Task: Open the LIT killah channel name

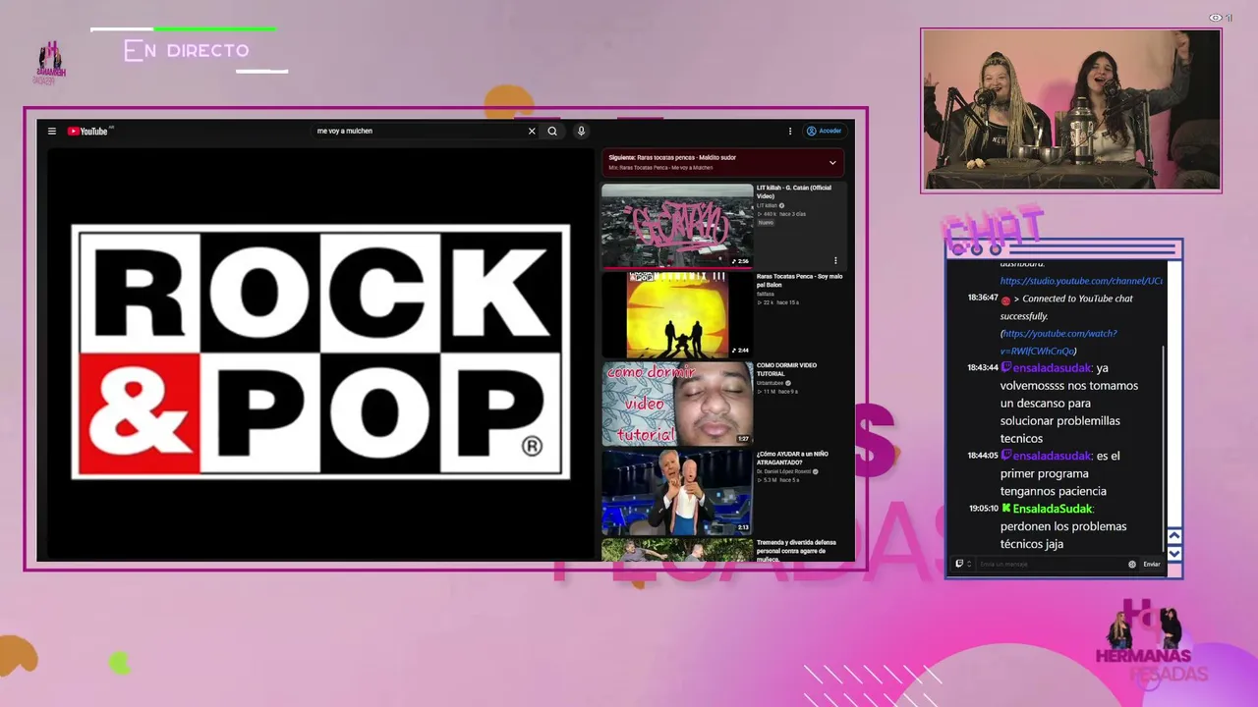Action: [x=767, y=205]
